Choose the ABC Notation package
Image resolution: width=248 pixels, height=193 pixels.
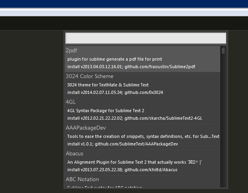coord(143,181)
